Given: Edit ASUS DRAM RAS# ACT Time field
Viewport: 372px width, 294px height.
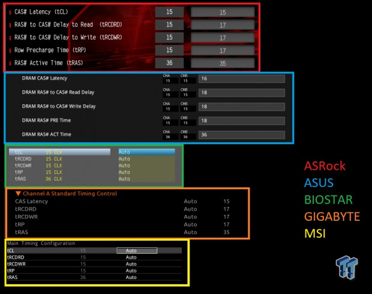Looking at the screenshot, I should click(x=242, y=134).
